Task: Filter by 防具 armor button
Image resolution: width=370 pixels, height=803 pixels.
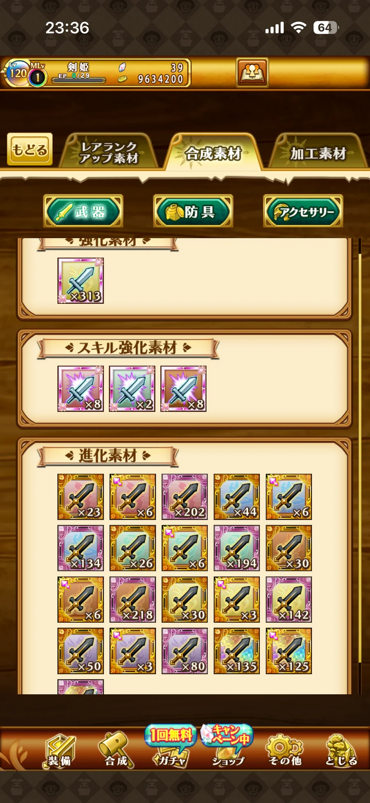Action: click(x=193, y=211)
